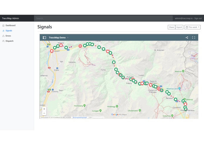The image size is (204, 145).
Task: Click the Google My Maps logo
Action: click(x=119, y=114)
